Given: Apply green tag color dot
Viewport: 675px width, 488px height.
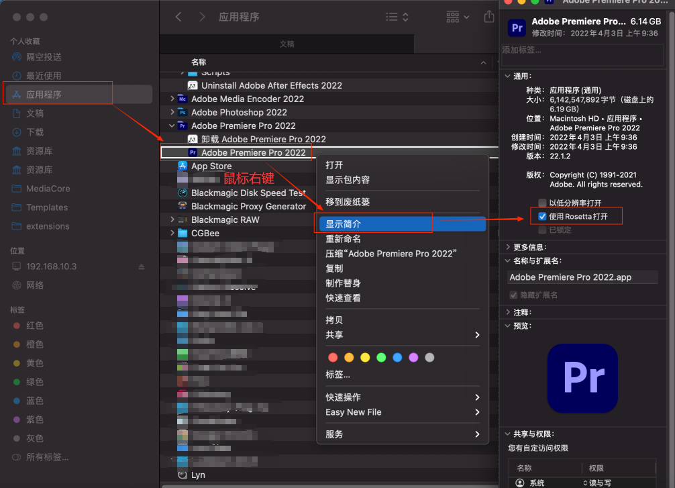Looking at the screenshot, I should pos(381,358).
